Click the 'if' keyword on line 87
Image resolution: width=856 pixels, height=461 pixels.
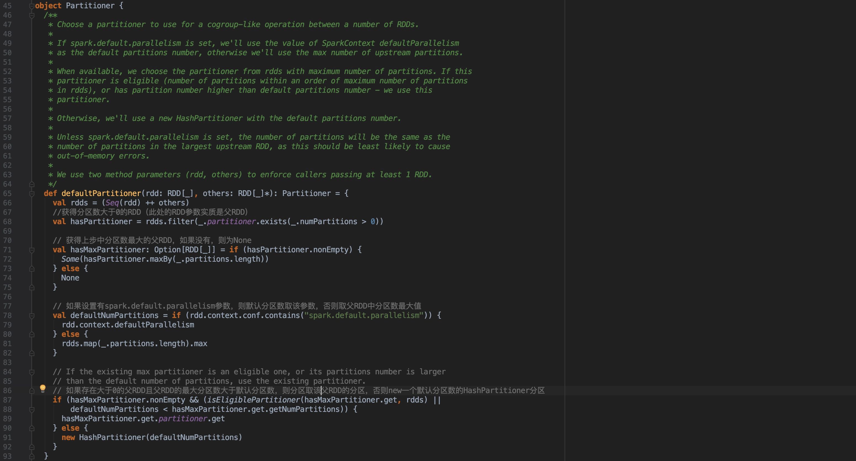[57, 400]
